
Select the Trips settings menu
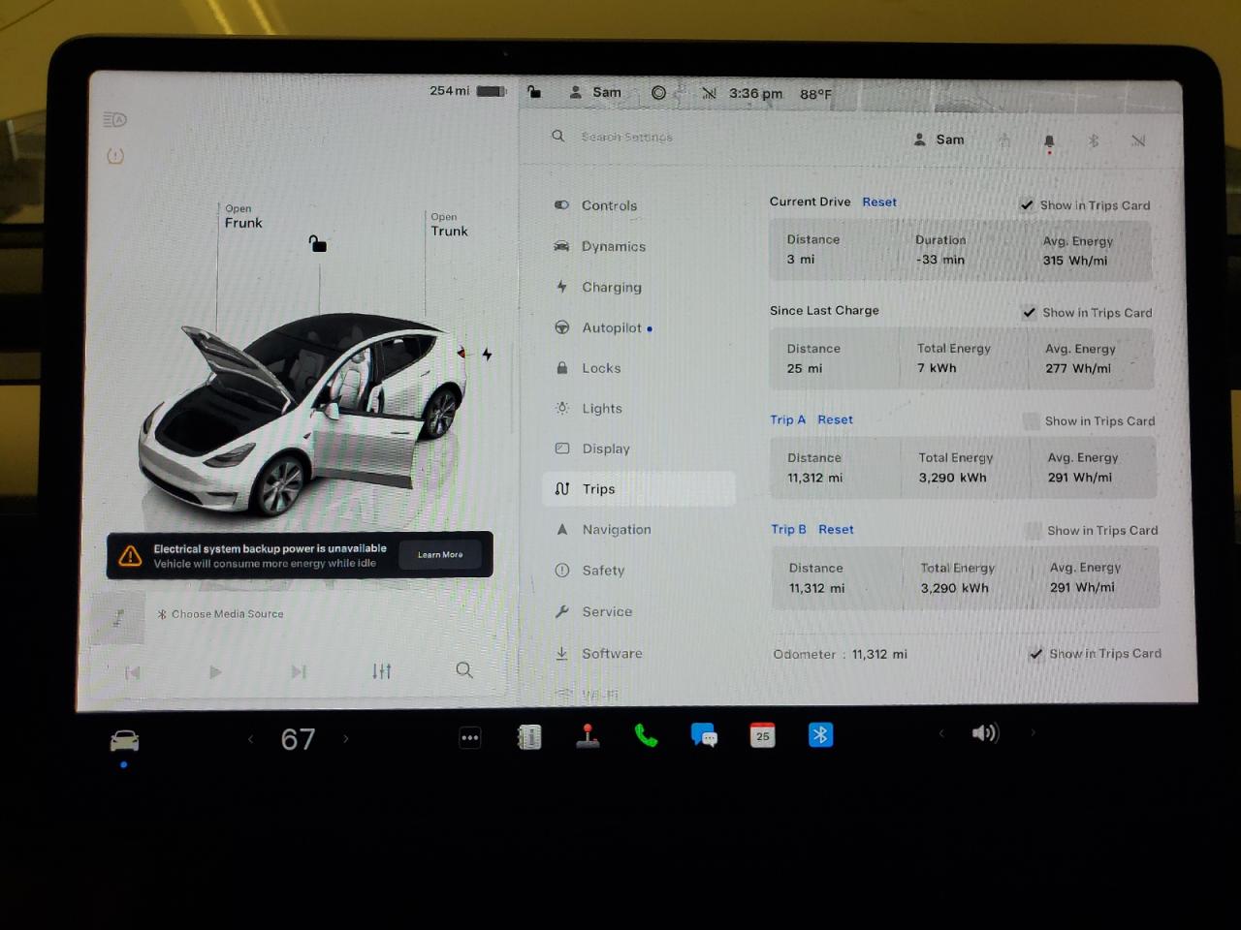coord(641,489)
